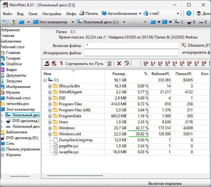The width and height of the screenshot is (211, 187).
Task: Expand DVD-дисковод node in sidebar tree
Action: 2,121
